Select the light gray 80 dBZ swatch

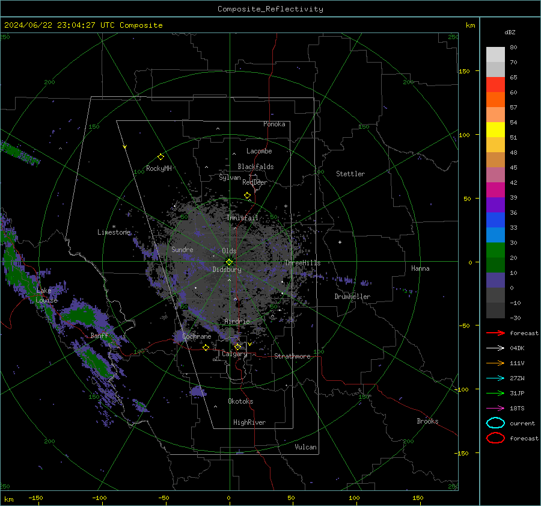point(495,54)
